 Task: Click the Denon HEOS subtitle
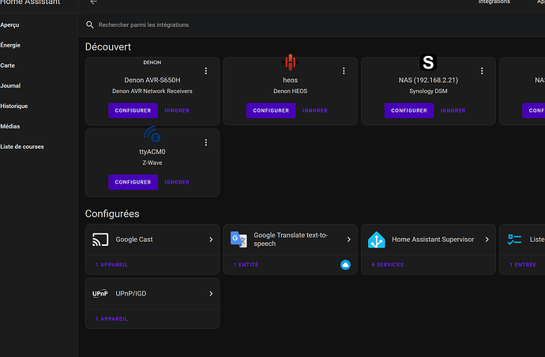[290, 91]
